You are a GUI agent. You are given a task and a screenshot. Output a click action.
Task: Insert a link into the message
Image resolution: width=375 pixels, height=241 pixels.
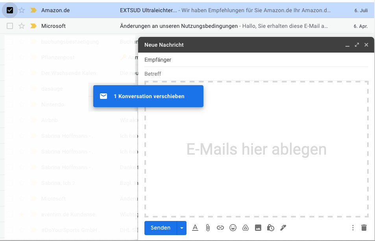click(x=220, y=228)
